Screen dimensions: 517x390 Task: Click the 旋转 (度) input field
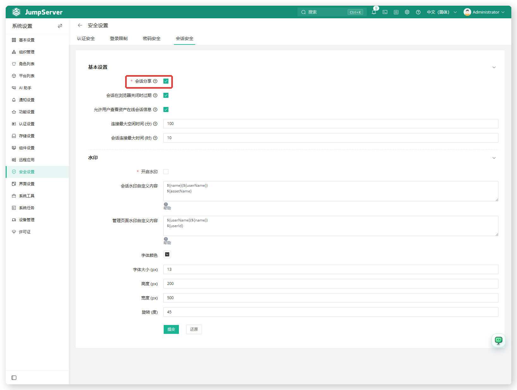click(331, 312)
